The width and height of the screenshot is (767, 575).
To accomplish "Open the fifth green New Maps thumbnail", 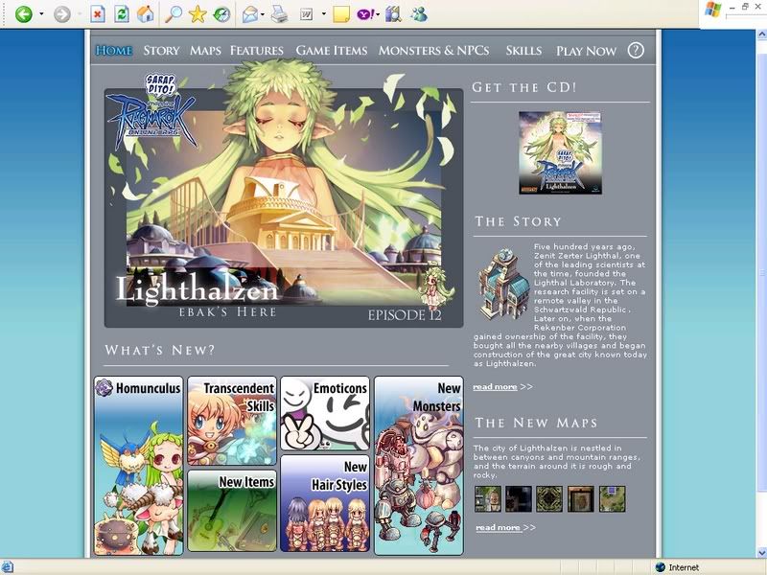I will 613,498.
